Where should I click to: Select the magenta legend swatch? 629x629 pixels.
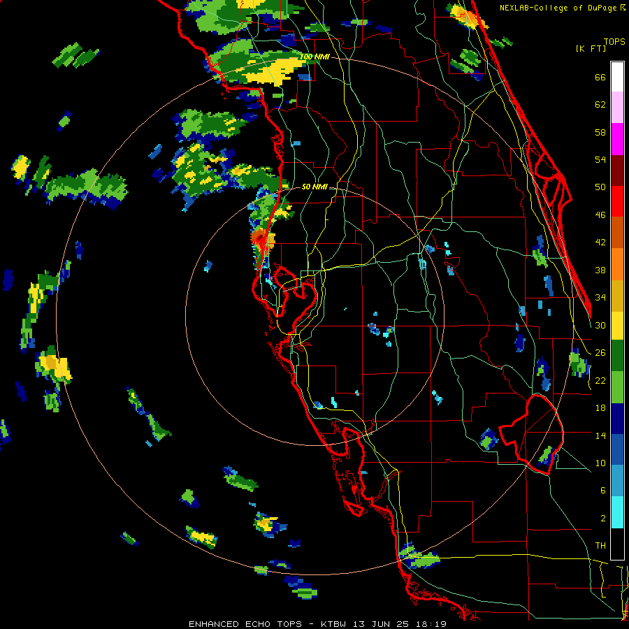[617, 139]
